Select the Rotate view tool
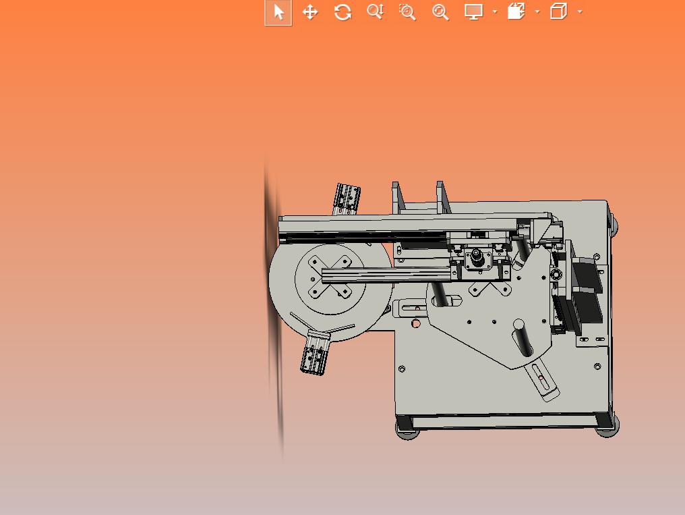 click(x=343, y=11)
